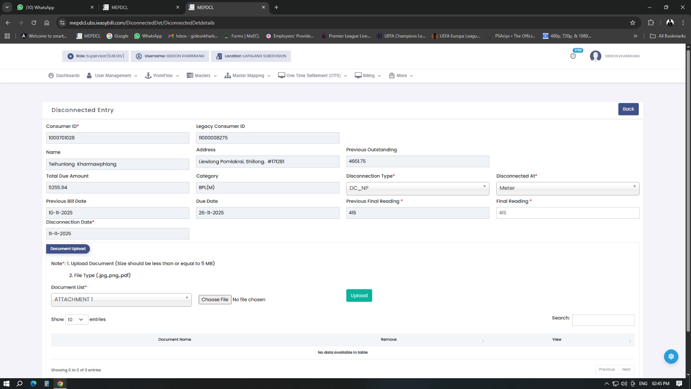This screenshot has width=691, height=389.
Task: Open Chrome from the Windows taskbar
Action: pos(60,383)
